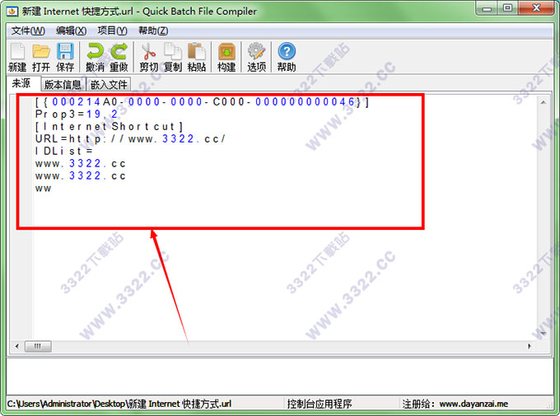Open the 帮助(Z) menu

pos(153,30)
